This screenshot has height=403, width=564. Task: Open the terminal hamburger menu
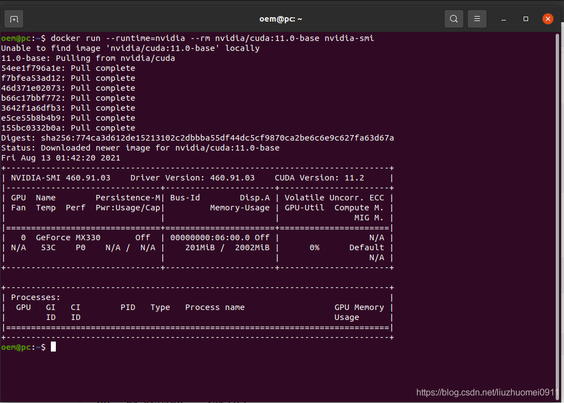(x=477, y=19)
